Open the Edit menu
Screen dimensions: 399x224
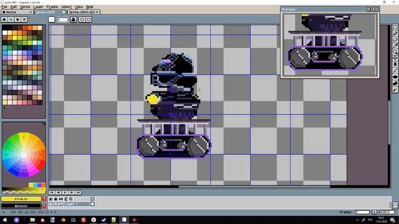(x=14, y=7)
